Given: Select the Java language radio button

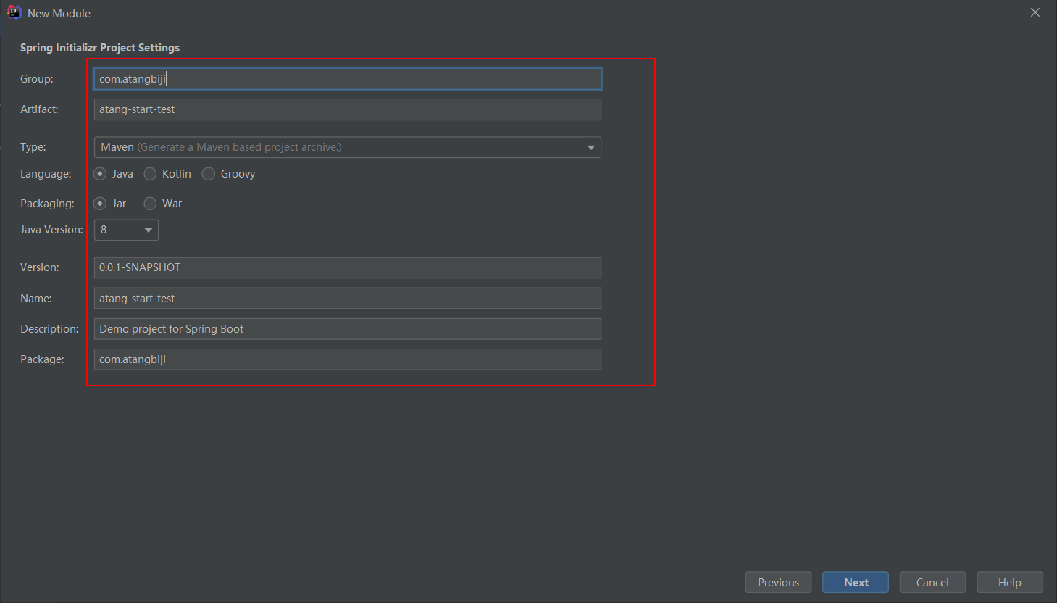Looking at the screenshot, I should [101, 174].
